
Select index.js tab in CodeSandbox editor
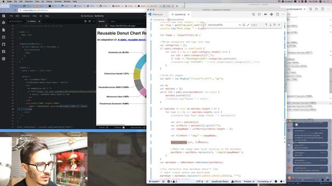33,21
